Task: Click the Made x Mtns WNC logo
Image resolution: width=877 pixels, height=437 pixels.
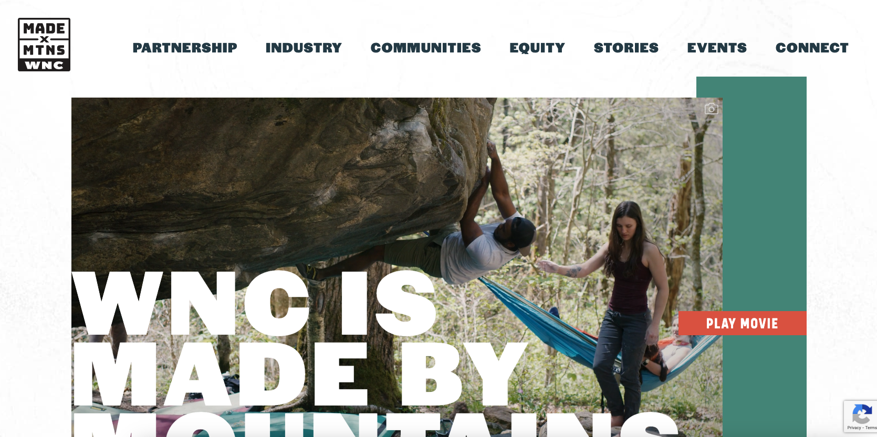Action: pos(44,45)
